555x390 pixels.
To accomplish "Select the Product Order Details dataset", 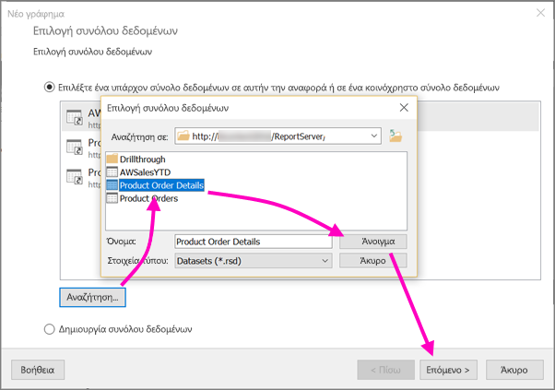I will 161,185.
